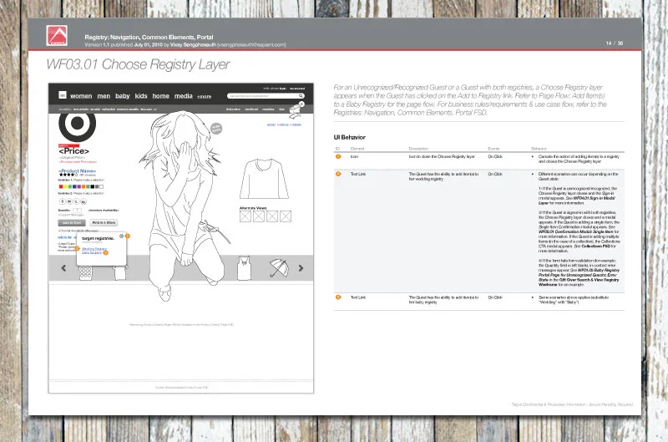
Task: Click the red corner logo in the document header
Action: pyautogui.click(x=57, y=35)
